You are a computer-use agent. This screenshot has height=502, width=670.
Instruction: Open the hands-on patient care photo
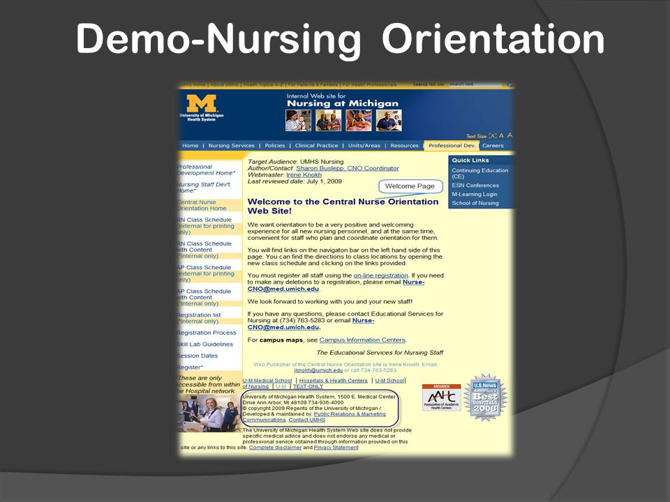point(359,121)
